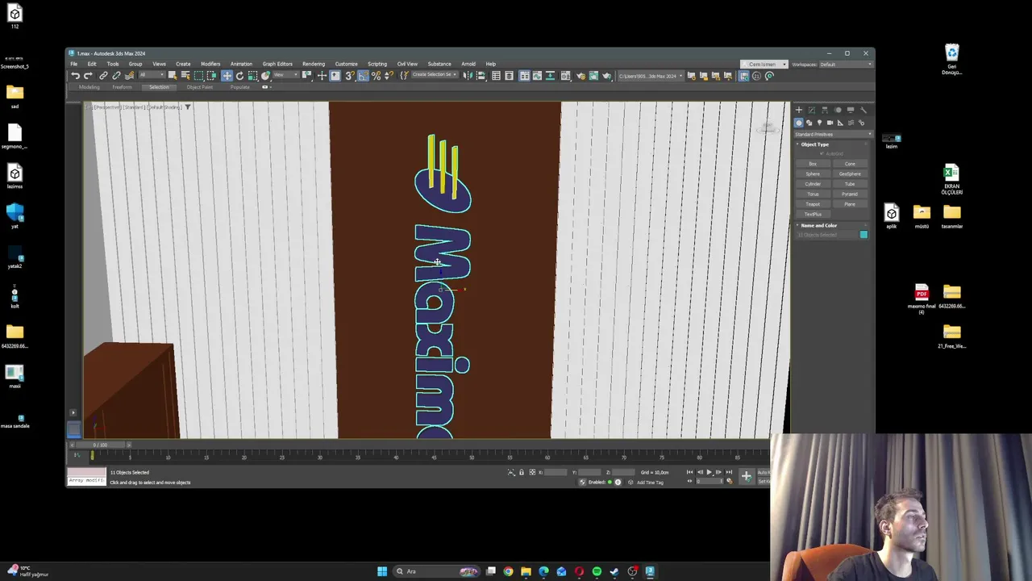The height and width of the screenshot is (581, 1032).
Task: Switch to the Object Paint ribbon tab
Action: pos(200,87)
